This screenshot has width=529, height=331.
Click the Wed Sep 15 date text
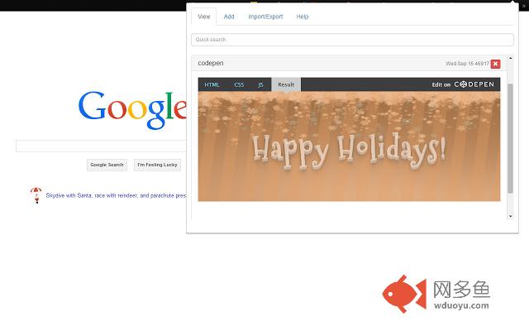click(467, 64)
